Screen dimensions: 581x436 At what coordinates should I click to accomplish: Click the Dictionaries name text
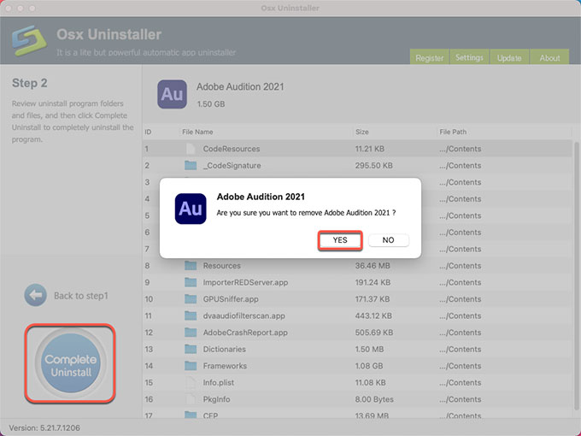(x=224, y=349)
